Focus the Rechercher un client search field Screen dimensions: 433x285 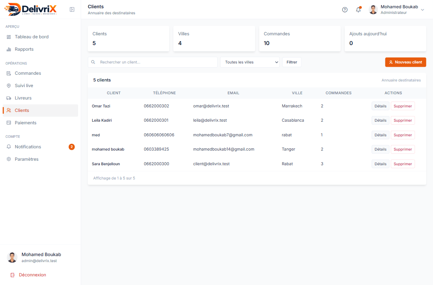(153, 62)
